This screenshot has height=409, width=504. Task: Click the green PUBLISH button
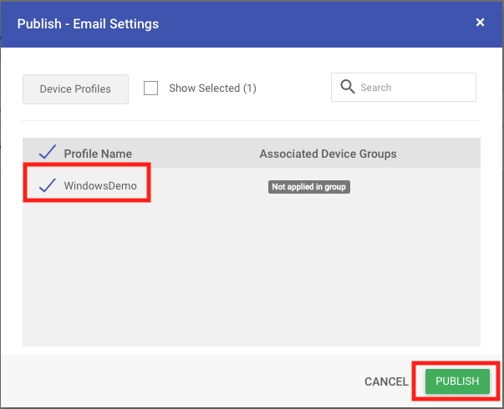point(457,381)
